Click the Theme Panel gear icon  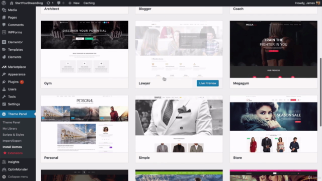[4, 114]
